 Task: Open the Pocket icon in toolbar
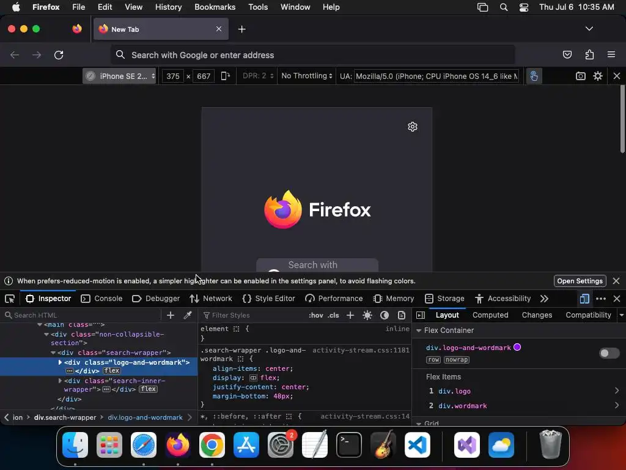567,54
